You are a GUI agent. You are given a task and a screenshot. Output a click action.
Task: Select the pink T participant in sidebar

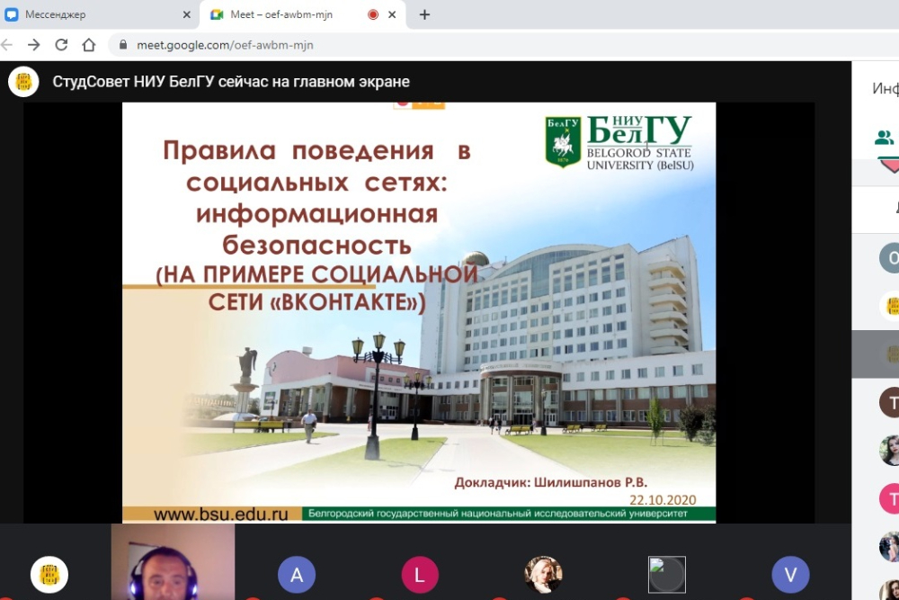890,497
